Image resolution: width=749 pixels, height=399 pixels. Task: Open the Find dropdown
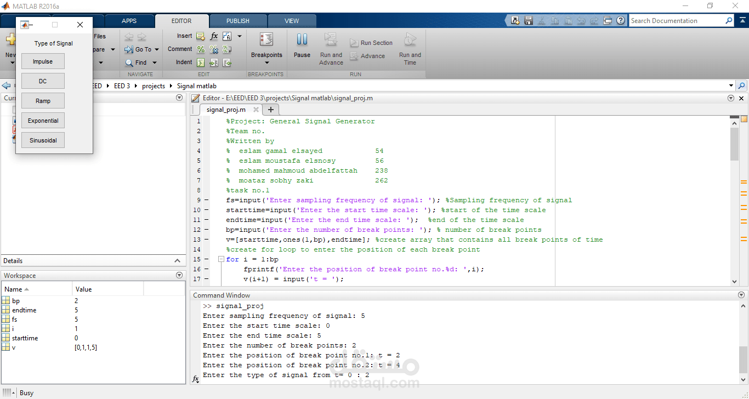point(155,63)
